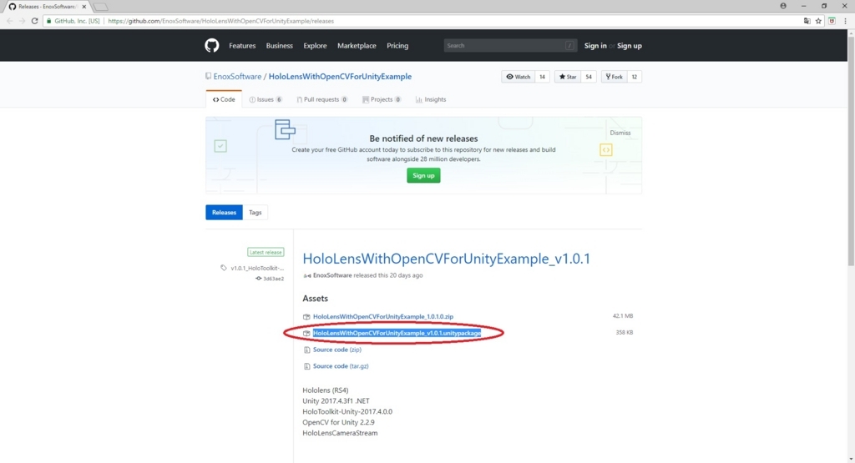Reload the page with the refresh icon
The width and height of the screenshot is (855, 463).
(34, 21)
